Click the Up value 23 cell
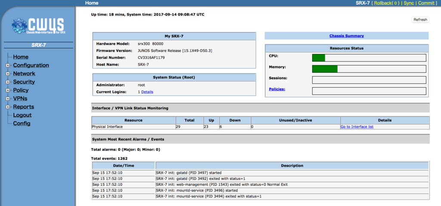Image resolution: width=441 pixels, height=206 pixels. [211, 127]
